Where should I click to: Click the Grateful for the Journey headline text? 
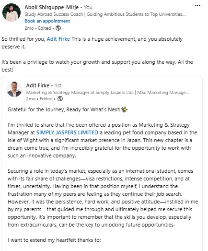click(x=64, y=109)
